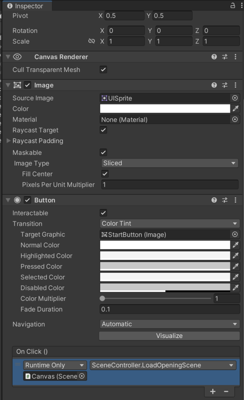Click the Source Image object picker
Image resolution: width=244 pixels, height=400 pixels.
(235, 98)
